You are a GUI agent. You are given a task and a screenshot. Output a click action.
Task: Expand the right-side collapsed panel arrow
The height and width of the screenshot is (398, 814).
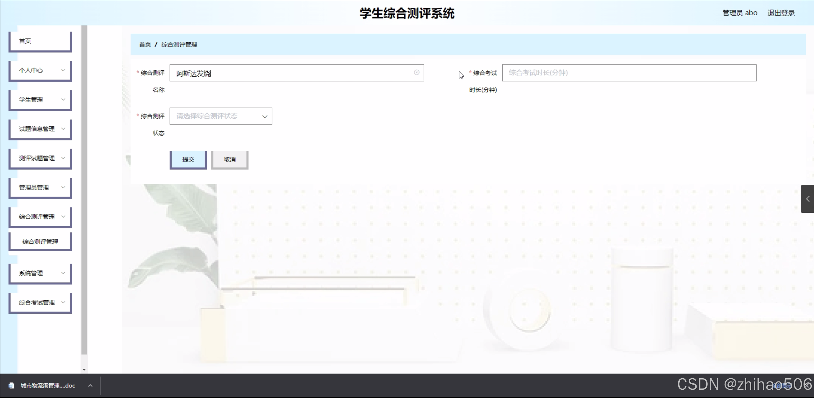[x=808, y=199]
